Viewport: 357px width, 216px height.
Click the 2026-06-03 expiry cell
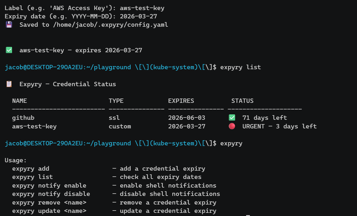coord(187,118)
